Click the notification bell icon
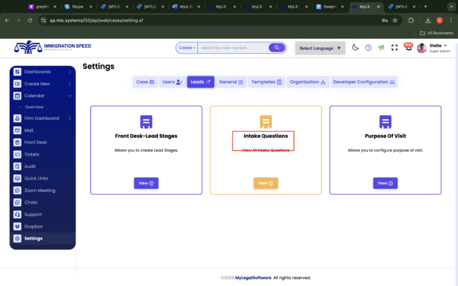This screenshot has width=458, height=286. (408, 48)
